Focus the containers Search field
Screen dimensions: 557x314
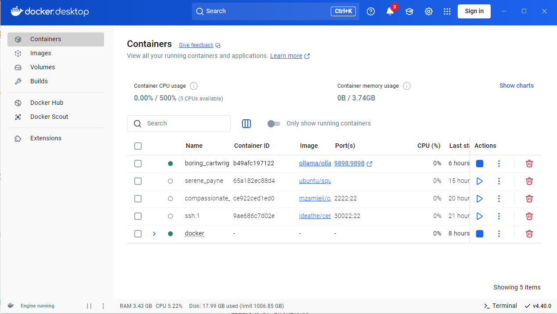coord(179,124)
